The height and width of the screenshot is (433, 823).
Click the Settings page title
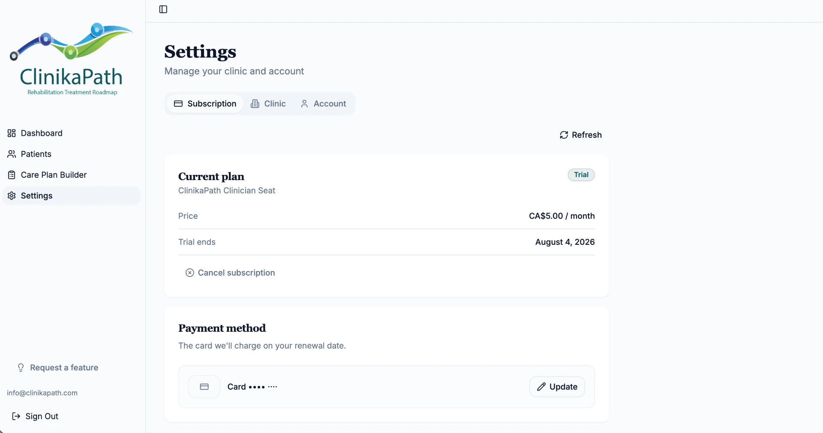click(200, 52)
